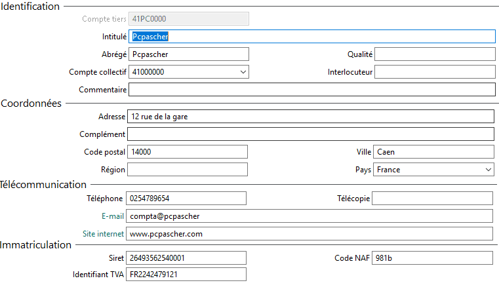Image resolution: width=499 pixels, height=287 pixels.
Task: Click the Compte tiers field 41PC0000
Action: pyautogui.click(x=189, y=19)
